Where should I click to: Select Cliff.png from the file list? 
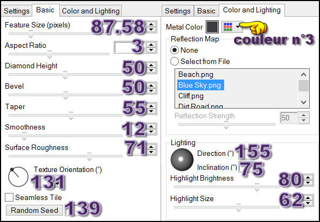coord(191,96)
